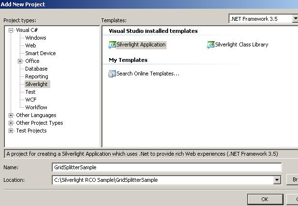The image size is (298, 206).
Task: Select the Web project type
Action: pyautogui.click(x=30, y=45)
